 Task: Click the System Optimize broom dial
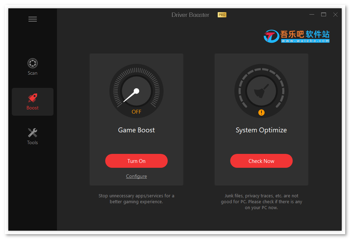[x=261, y=91]
